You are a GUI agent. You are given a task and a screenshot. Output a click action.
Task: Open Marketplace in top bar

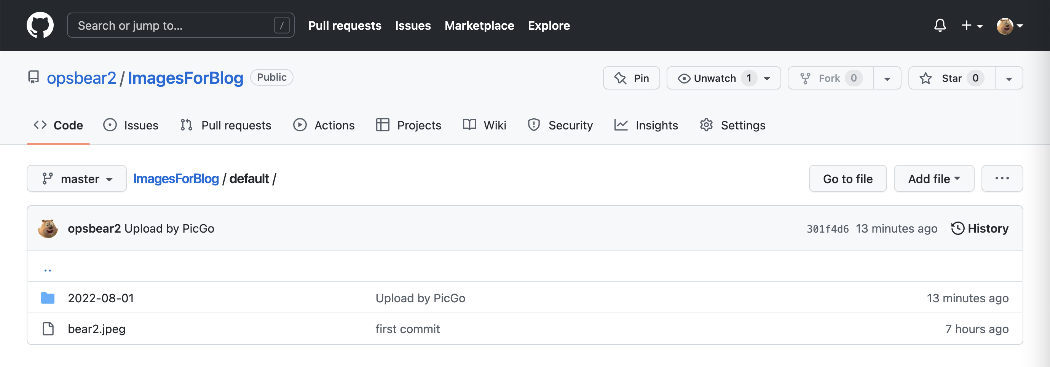[479, 25]
